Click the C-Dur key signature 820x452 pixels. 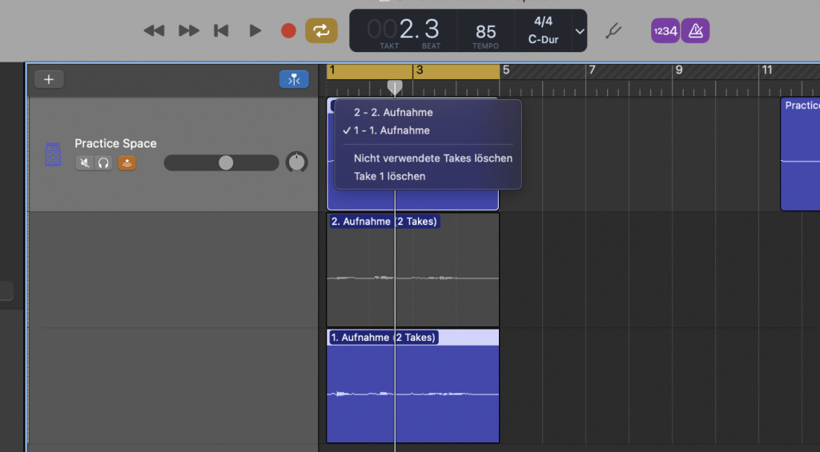(543, 39)
